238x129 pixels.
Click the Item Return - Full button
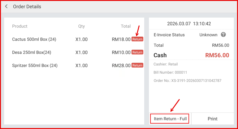click(x=170, y=119)
